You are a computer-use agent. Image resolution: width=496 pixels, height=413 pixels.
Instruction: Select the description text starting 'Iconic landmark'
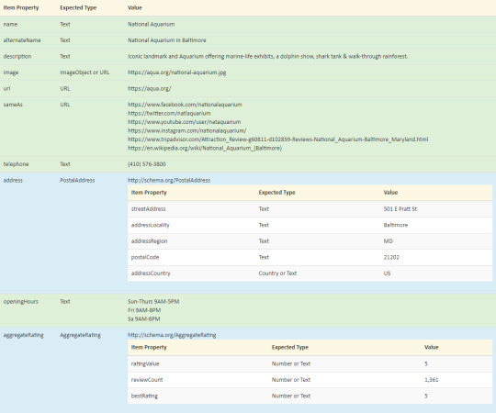(267, 56)
